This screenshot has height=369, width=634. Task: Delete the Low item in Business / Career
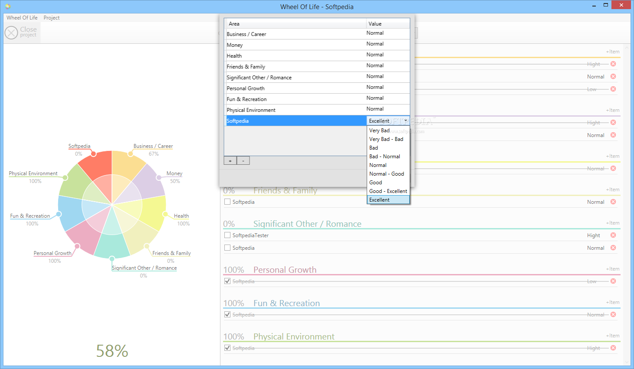click(613, 89)
